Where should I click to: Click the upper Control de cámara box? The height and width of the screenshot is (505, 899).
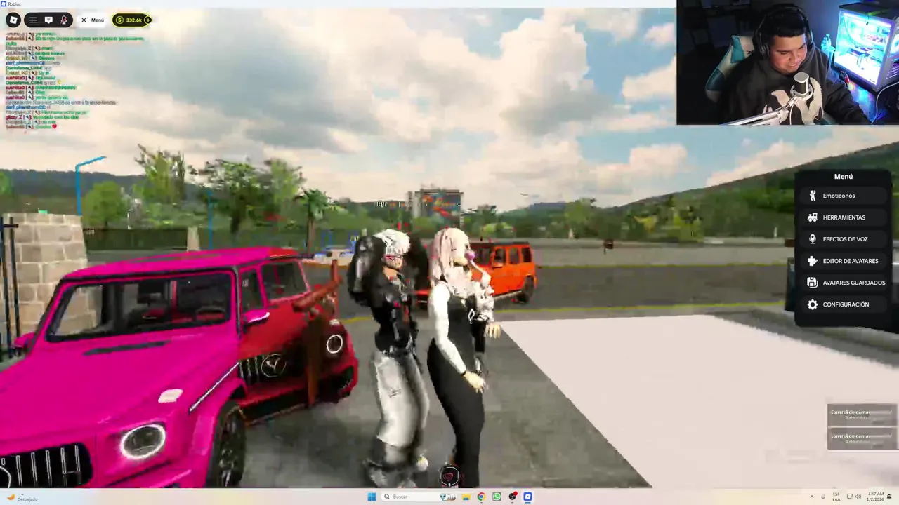pyautogui.click(x=862, y=415)
